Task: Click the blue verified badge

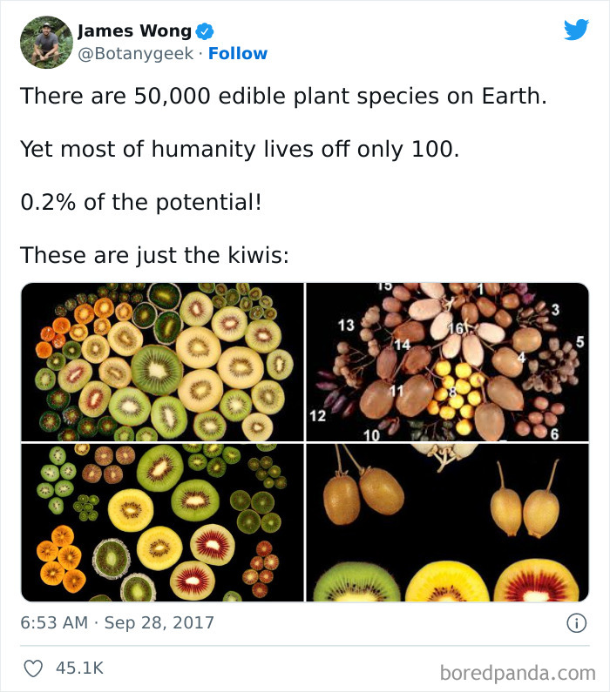Action: coord(205,31)
